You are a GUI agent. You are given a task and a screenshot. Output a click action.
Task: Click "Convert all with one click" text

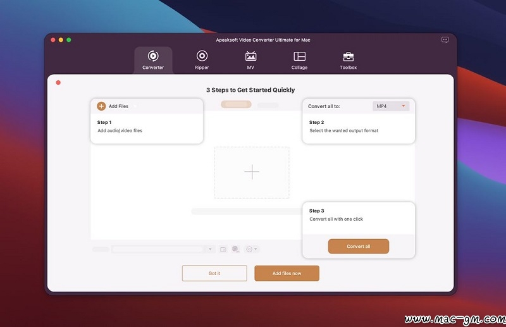336,219
